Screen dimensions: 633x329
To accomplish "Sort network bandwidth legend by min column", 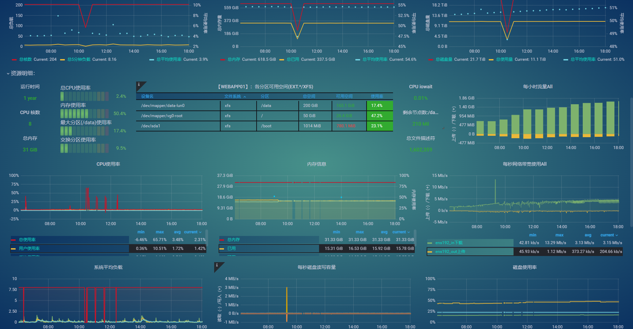I will [533, 235].
